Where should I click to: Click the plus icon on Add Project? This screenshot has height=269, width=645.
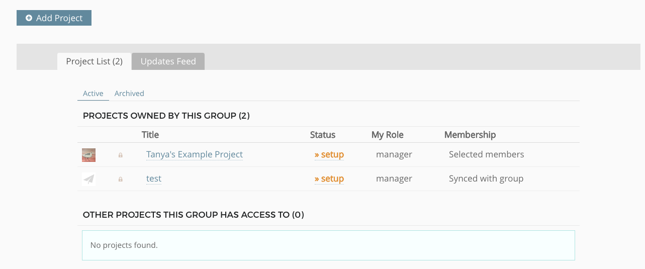coord(29,18)
